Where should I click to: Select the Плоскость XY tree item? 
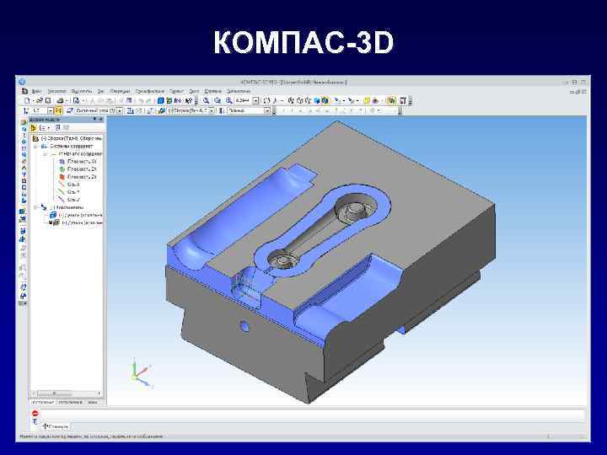[82, 161]
